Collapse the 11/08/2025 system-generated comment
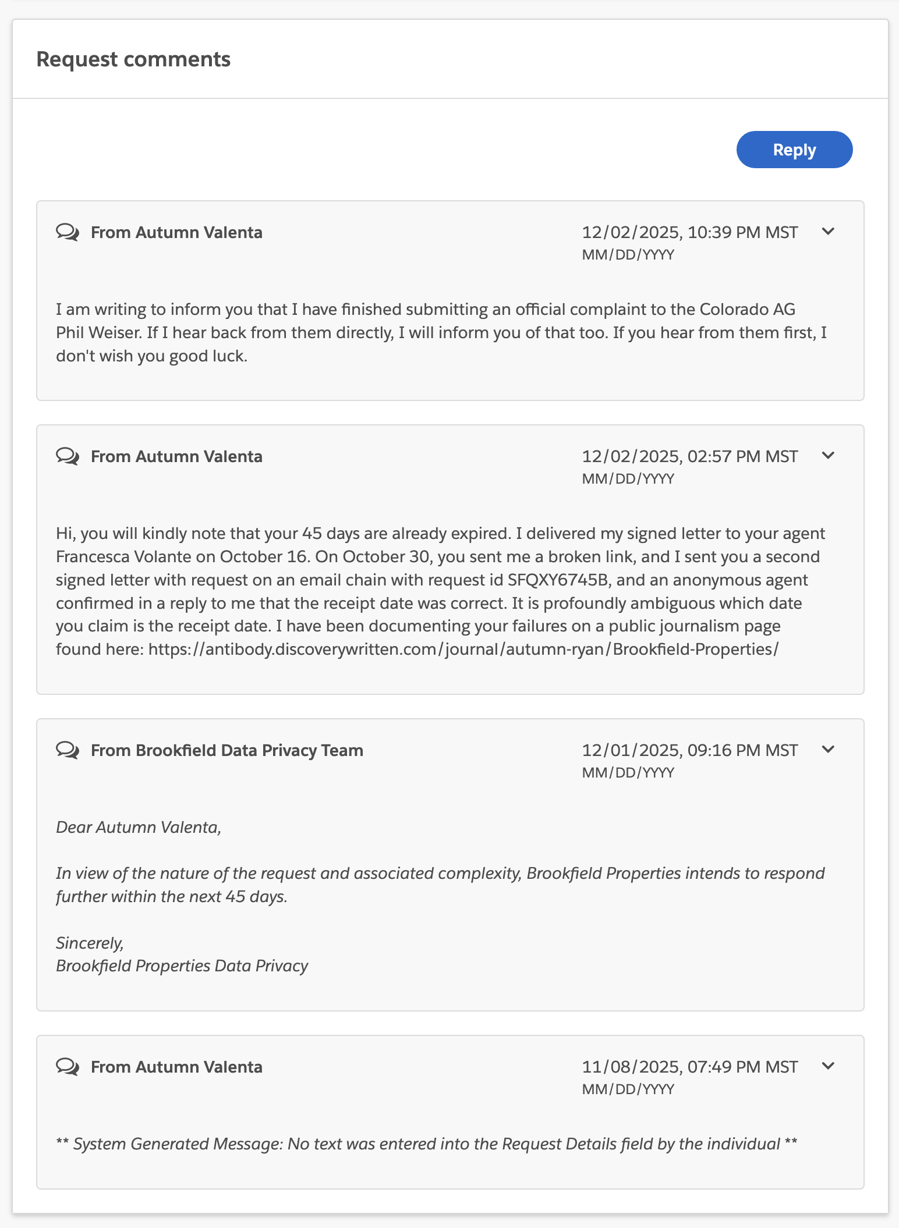The width and height of the screenshot is (899, 1228). click(x=829, y=1066)
